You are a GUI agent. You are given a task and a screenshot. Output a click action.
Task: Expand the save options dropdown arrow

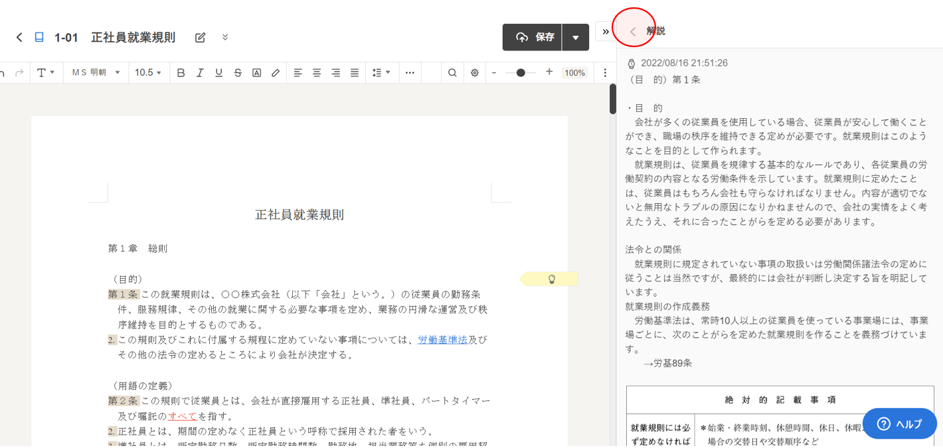pos(576,38)
